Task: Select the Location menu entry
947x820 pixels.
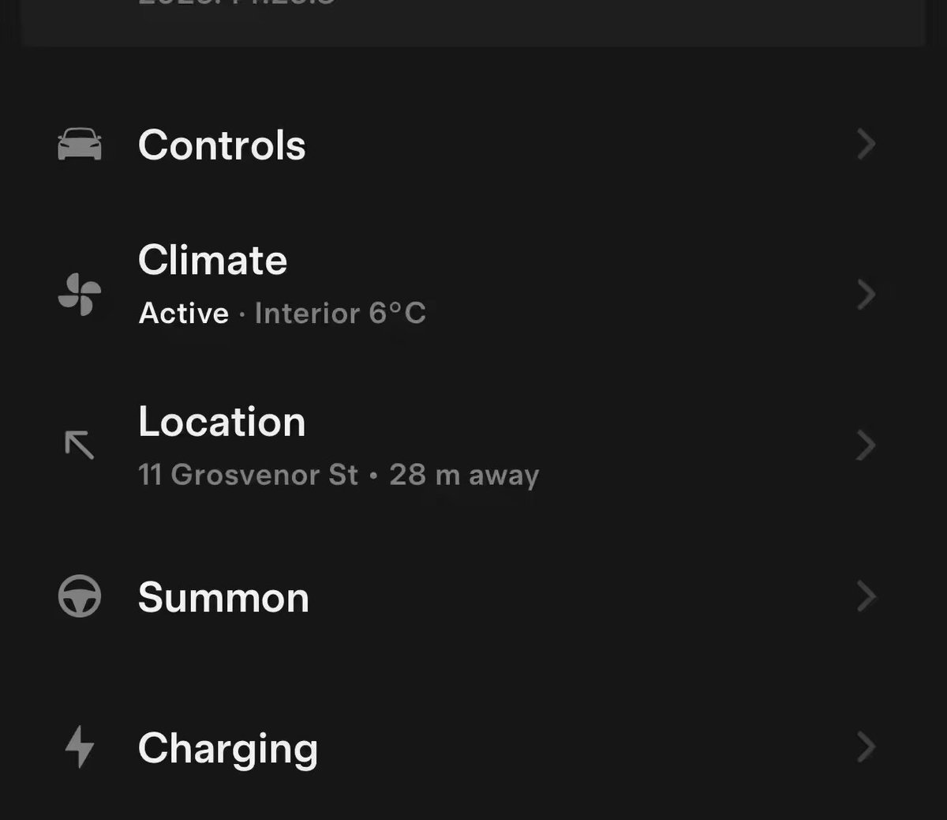Action: (473, 446)
